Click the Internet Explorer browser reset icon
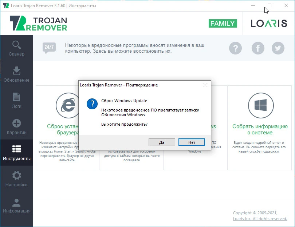 [x=67, y=105]
